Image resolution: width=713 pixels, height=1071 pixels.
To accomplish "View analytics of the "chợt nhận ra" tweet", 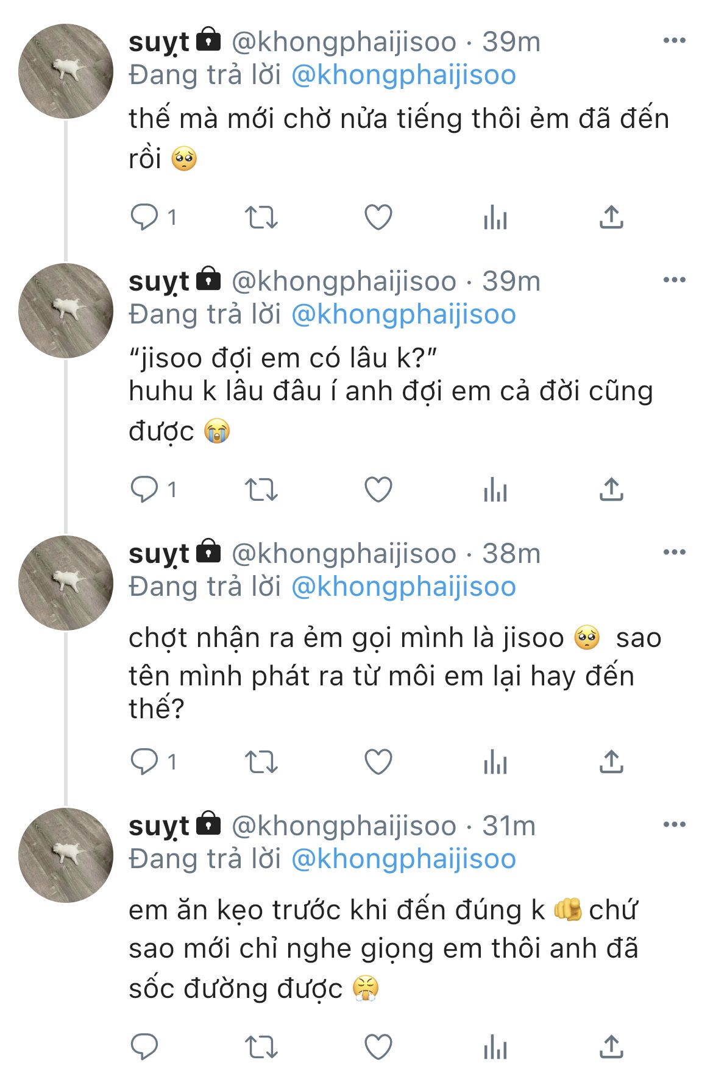I will [495, 762].
